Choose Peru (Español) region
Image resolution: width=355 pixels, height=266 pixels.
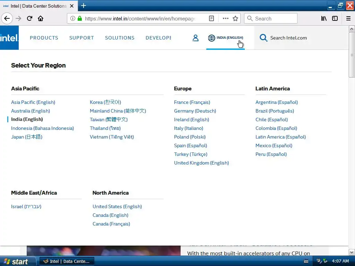pyautogui.click(x=271, y=154)
